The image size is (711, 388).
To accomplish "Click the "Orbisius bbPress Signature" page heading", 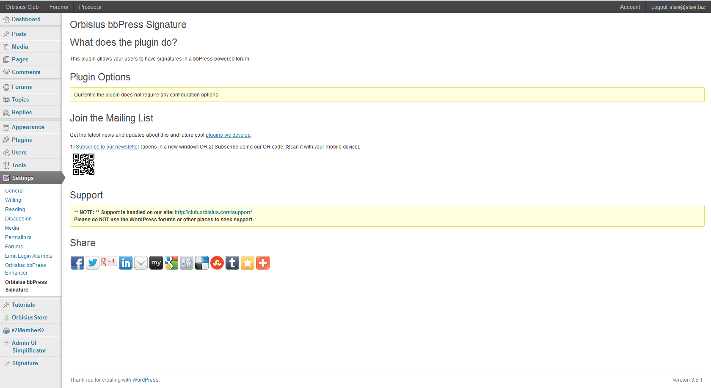I will pyautogui.click(x=128, y=25).
